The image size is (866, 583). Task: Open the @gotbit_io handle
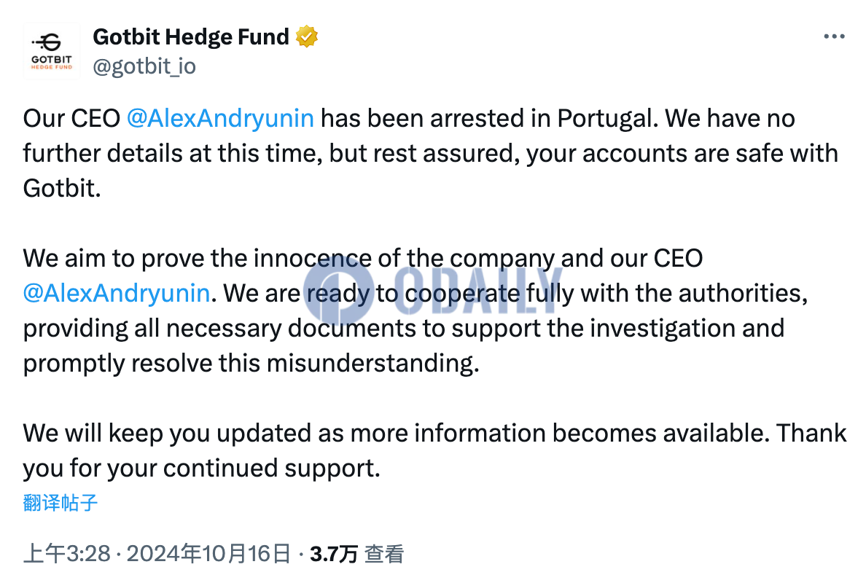coord(144,66)
